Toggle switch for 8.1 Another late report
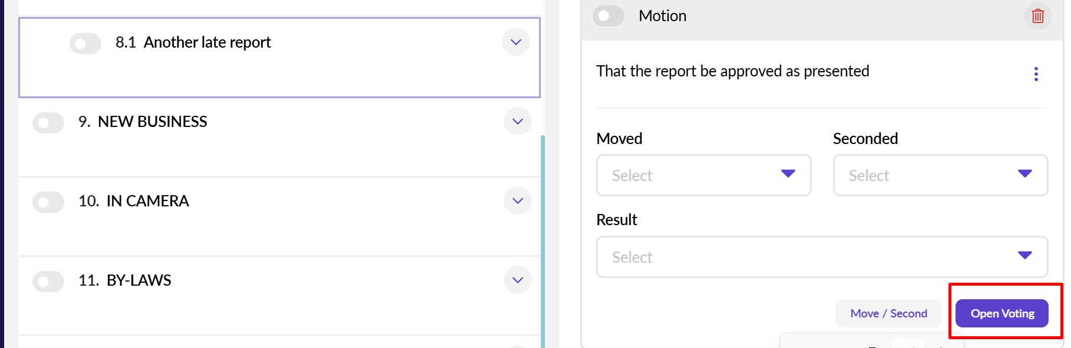The width and height of the screenshot is (1071, 348). (x=85, y=43)
